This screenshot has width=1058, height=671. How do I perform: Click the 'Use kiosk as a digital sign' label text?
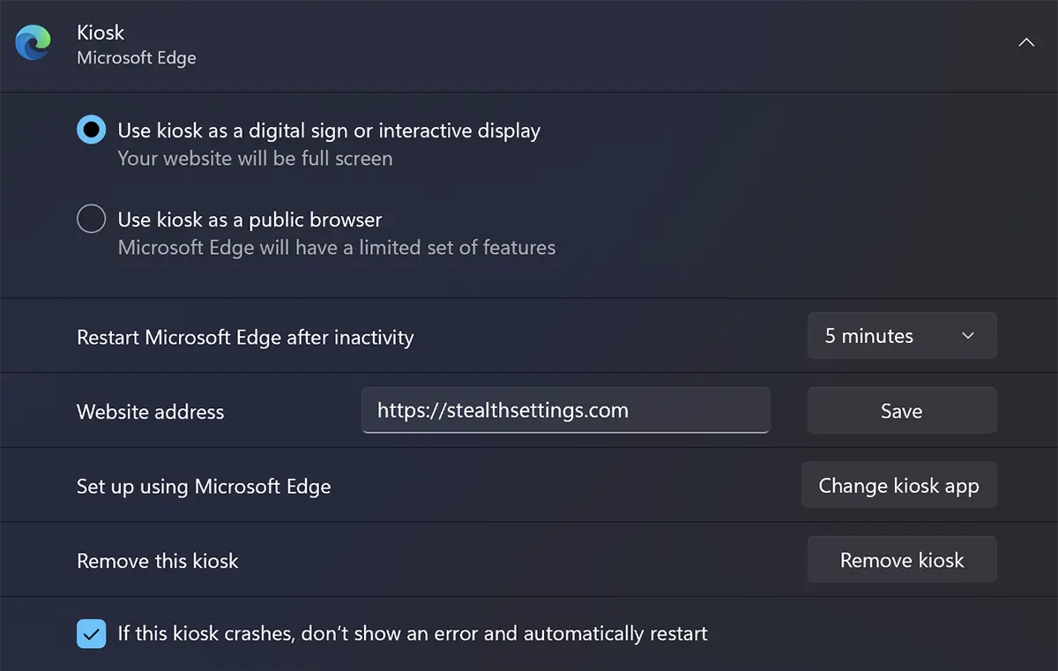pos(329,131)
